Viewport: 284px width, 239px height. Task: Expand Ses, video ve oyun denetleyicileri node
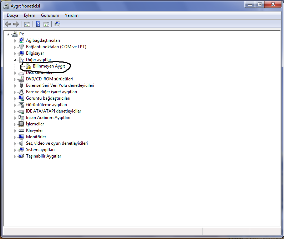pos(15,144)
